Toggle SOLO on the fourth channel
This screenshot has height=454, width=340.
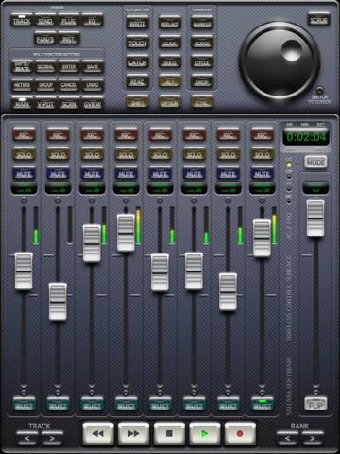(126, 154)
